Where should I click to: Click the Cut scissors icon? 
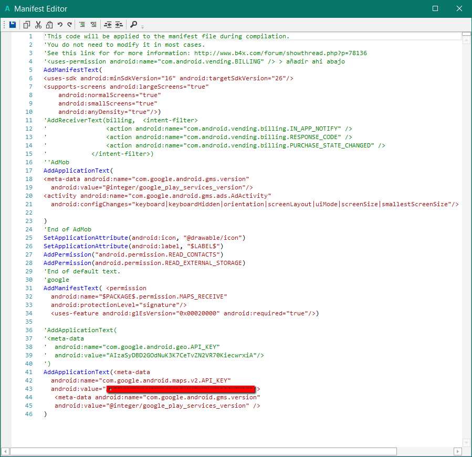pos(38,25)
